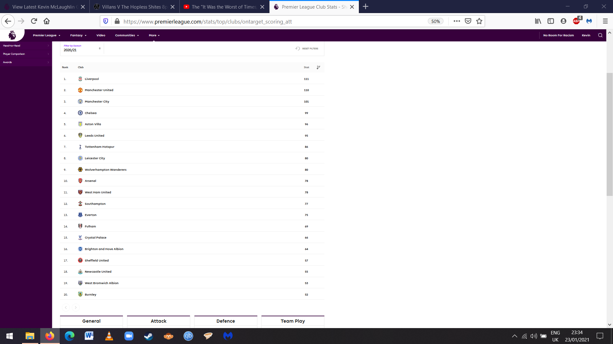Open the Kevin account link
Image resolution: width=613 pixels, height=344 pixels.
(x=586, y=35)
